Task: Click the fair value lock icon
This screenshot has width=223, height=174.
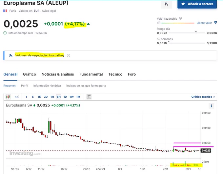Action: (x=159, y=23)
